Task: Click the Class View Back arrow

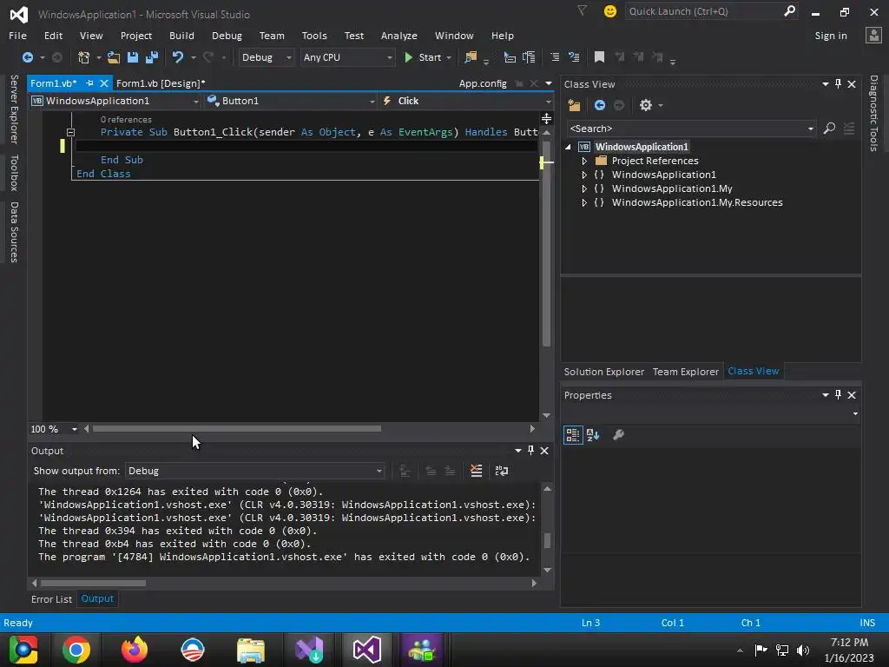Action: (600, 105)
